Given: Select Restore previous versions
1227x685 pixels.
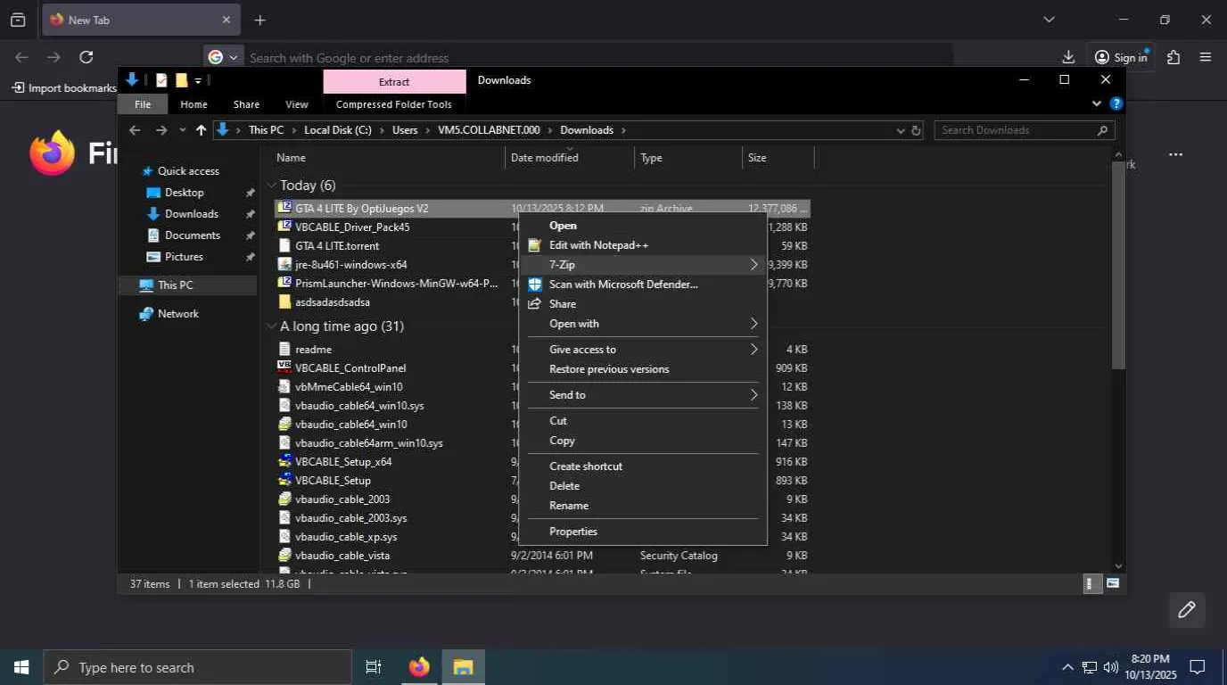Looking at the screenshot, I should point(609,369).
